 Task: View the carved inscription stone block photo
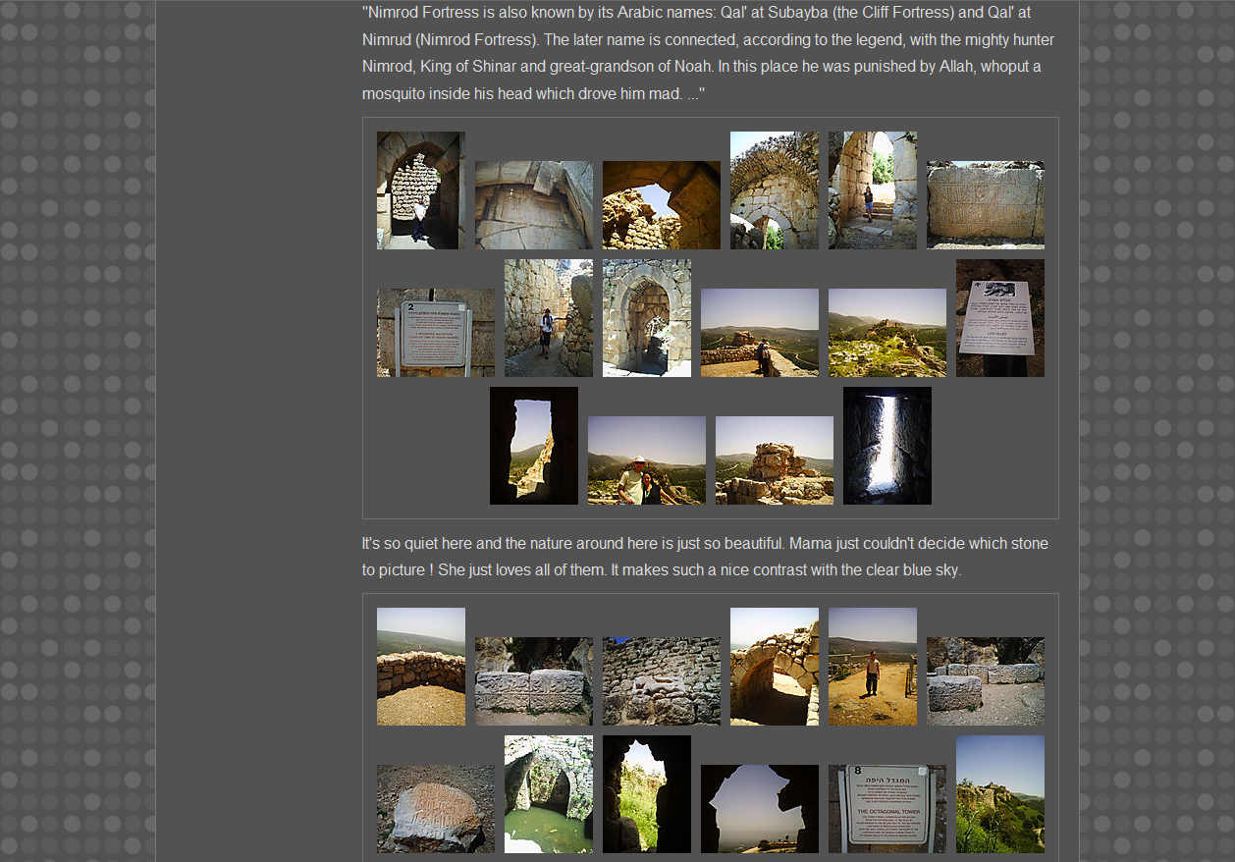click(985, 204)
